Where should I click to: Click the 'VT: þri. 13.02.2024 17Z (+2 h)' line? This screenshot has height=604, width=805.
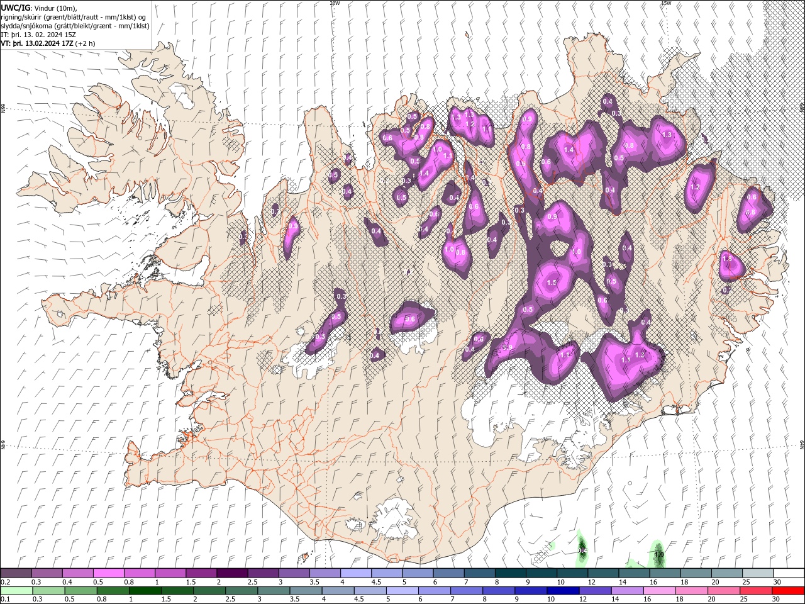(48, 43)
